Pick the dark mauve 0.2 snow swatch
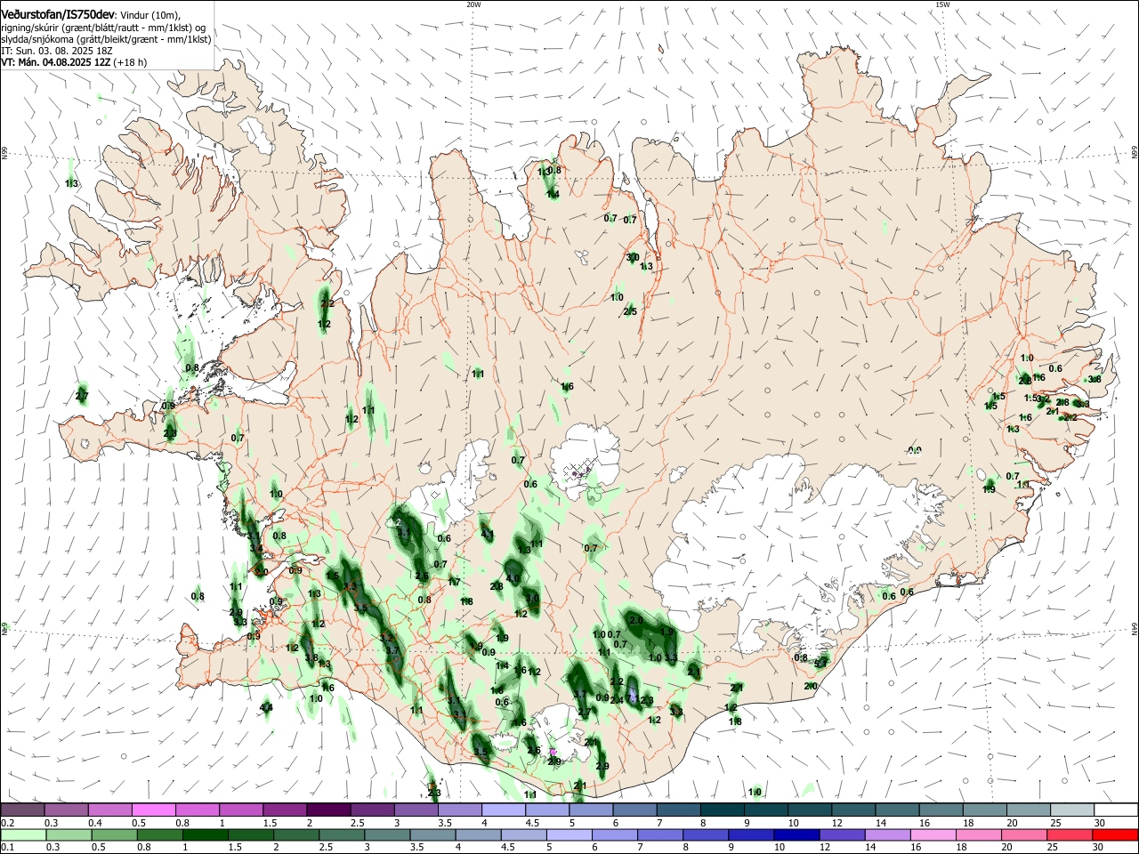The image size is (1139, 854). point(22,810)
